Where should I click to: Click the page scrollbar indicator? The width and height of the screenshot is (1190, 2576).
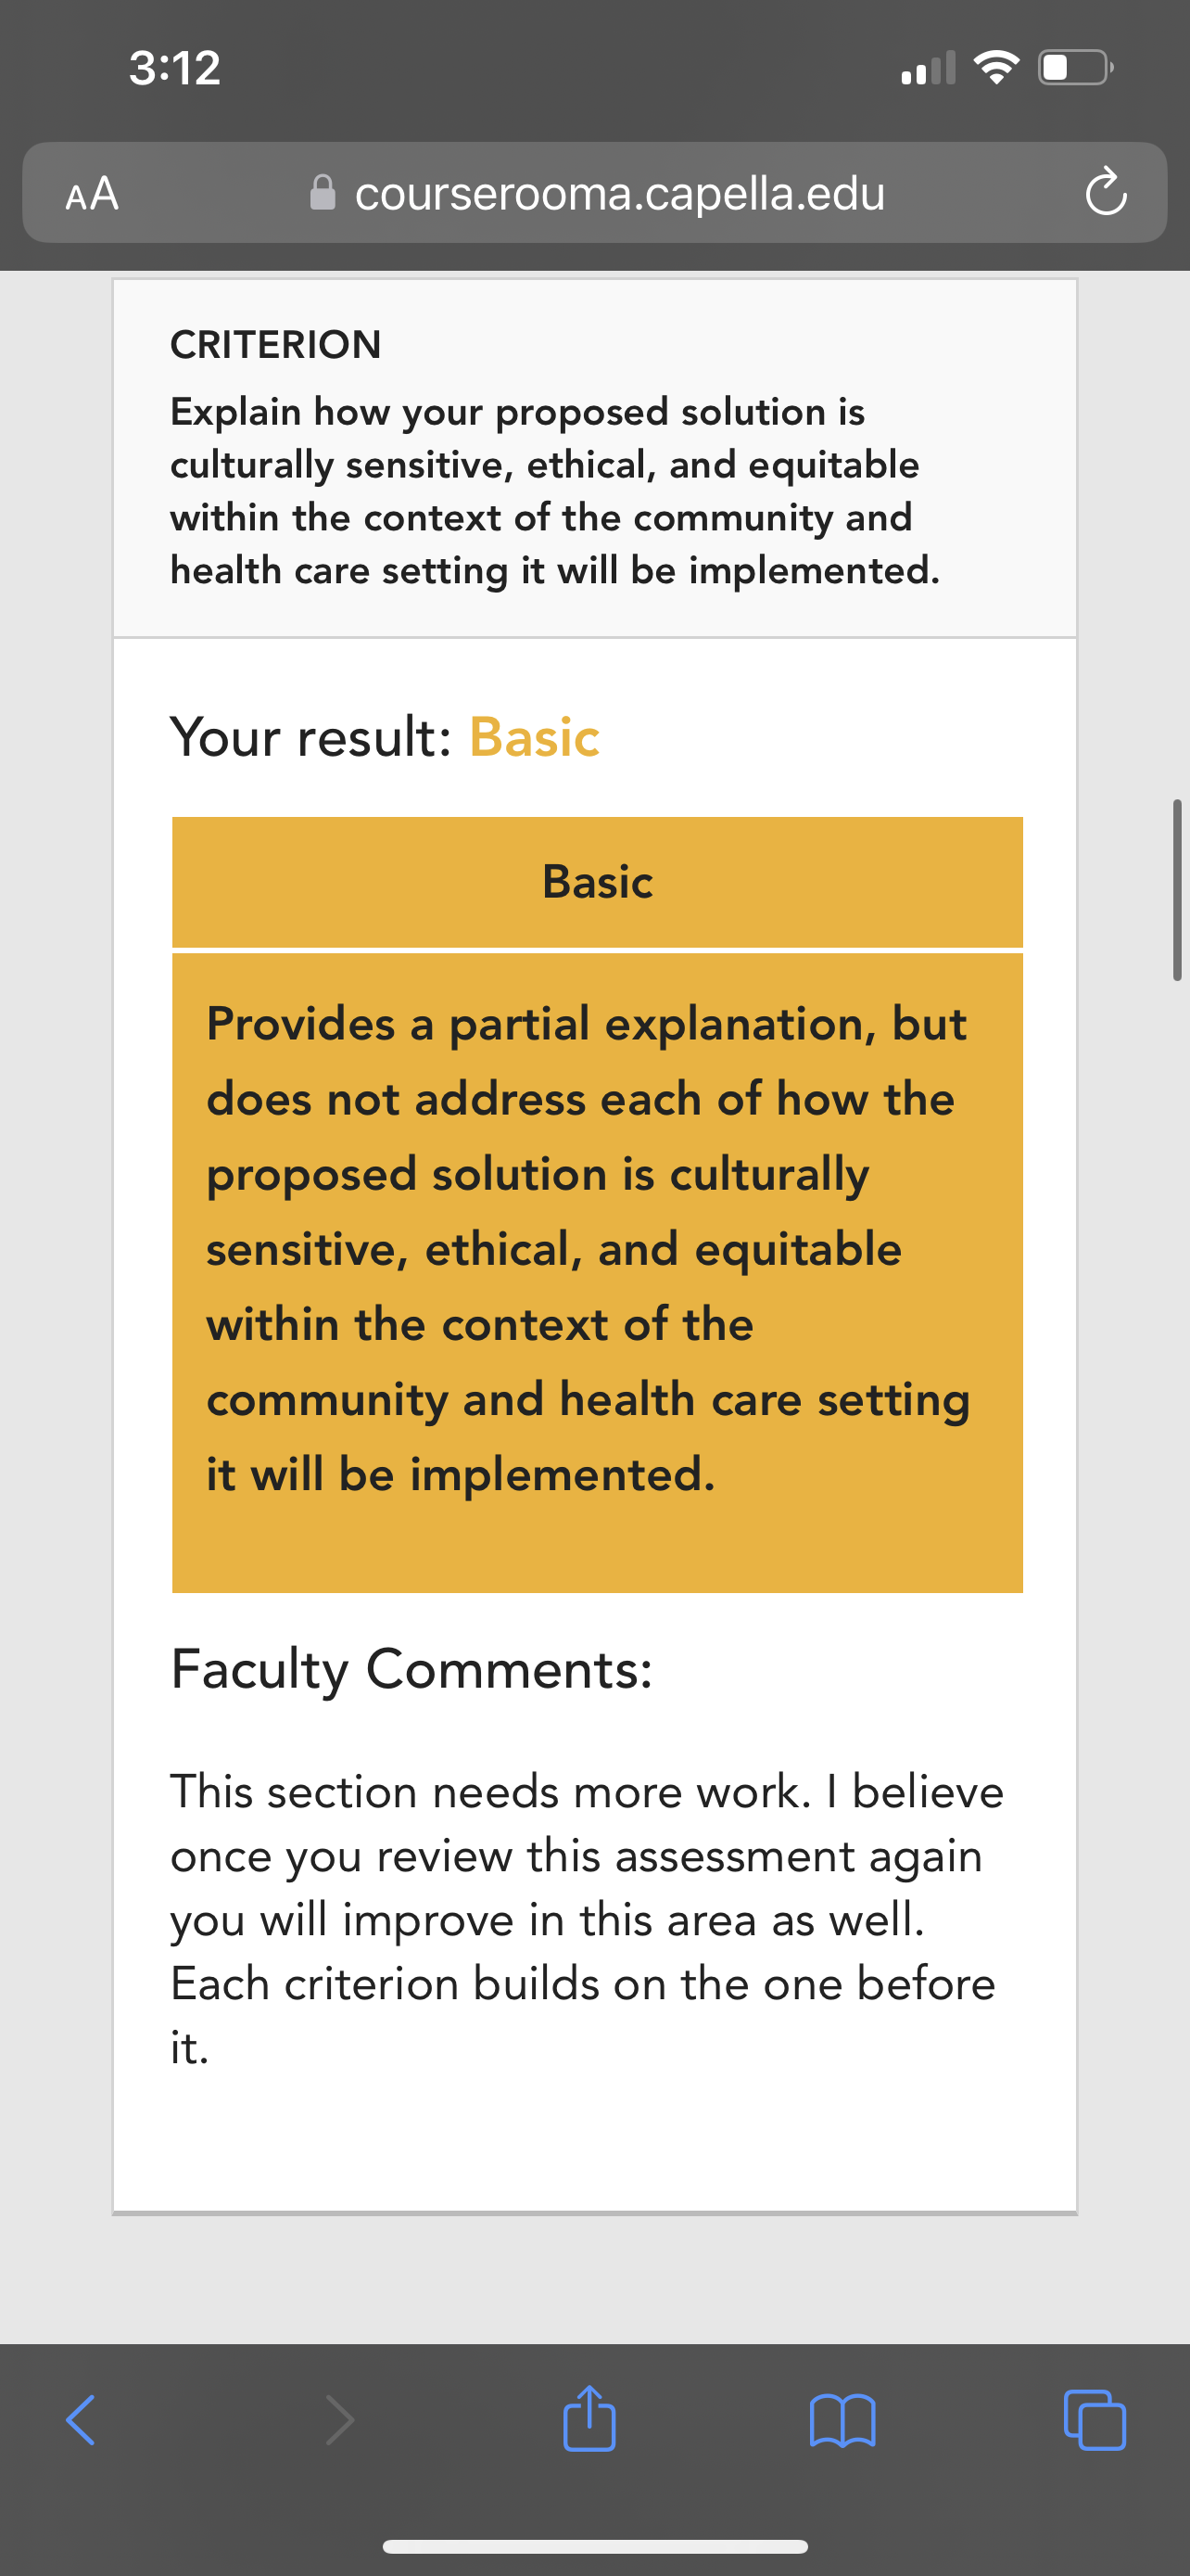click(x=1177, y=889)
